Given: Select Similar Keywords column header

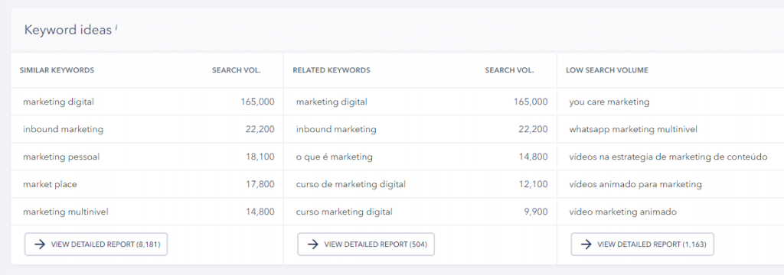Looking at the screenshot, I should pyautogui.click(x=57, y=70).
